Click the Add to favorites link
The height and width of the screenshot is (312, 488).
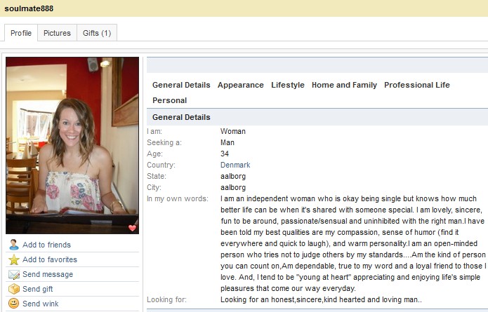tap(50, 259)
